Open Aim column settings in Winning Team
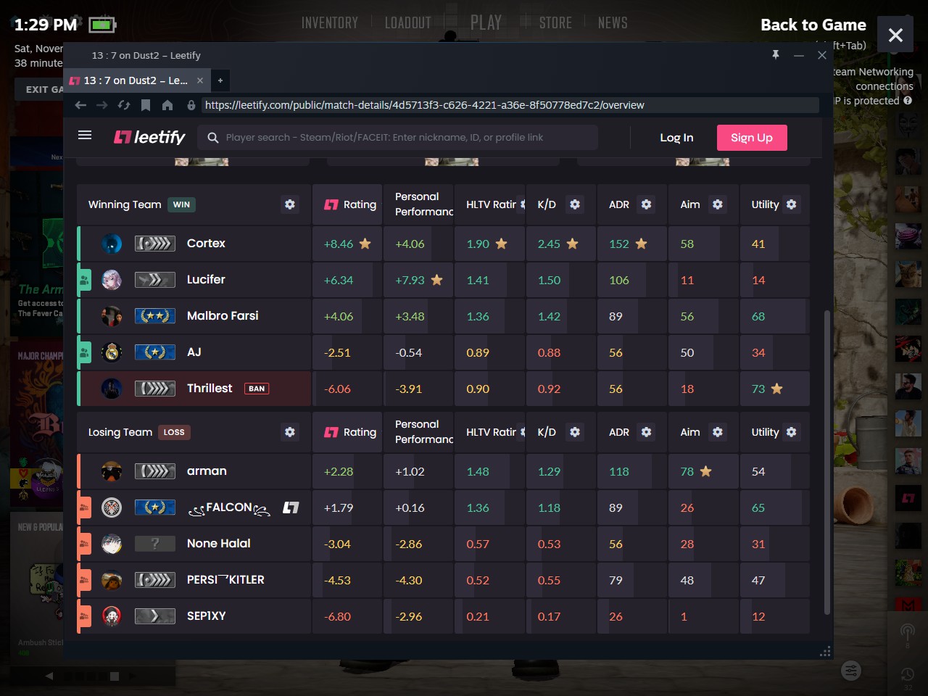Image resolution: width=928 pixels, height=696 pixels. [x=718, y=204]
